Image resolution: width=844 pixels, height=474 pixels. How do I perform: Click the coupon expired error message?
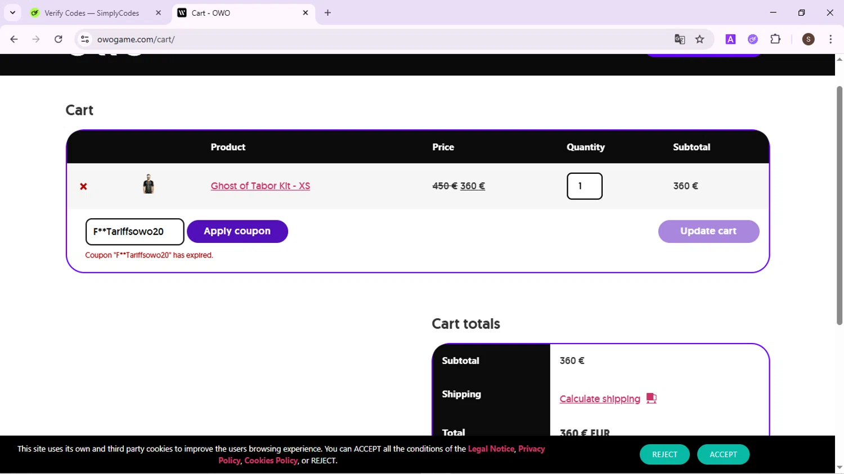pyautogui.click(x=149, y=255)
